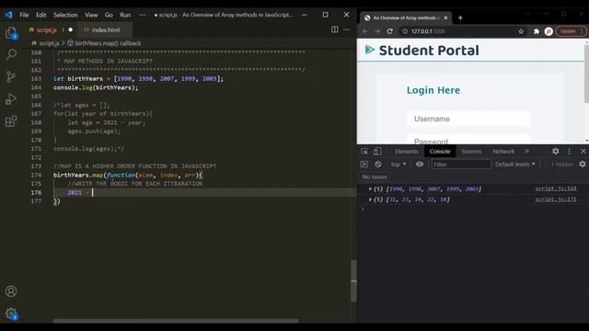Switch to the Network DevTools tab
Screen dimensions: 589x331
tap(503, 151)
